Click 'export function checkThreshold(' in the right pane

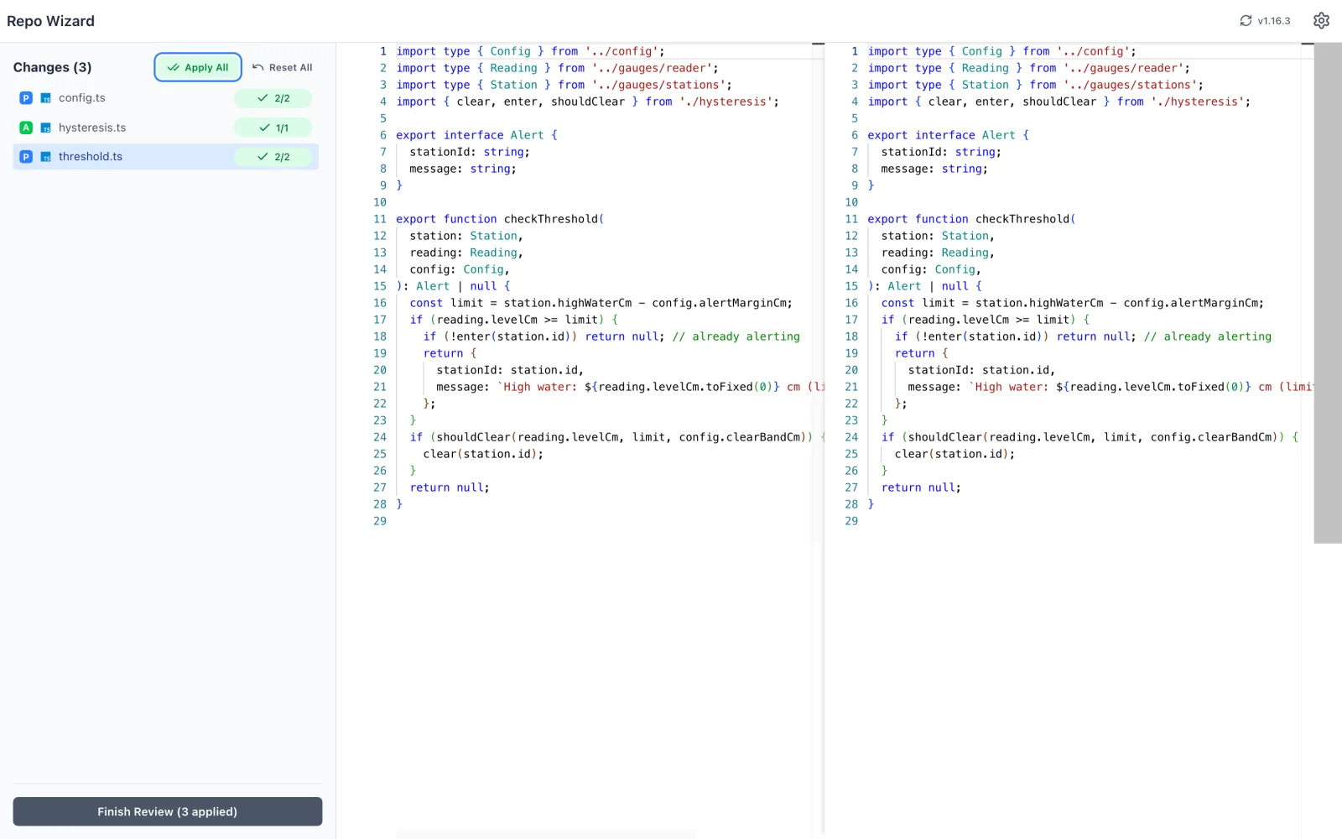pos(971,219)
